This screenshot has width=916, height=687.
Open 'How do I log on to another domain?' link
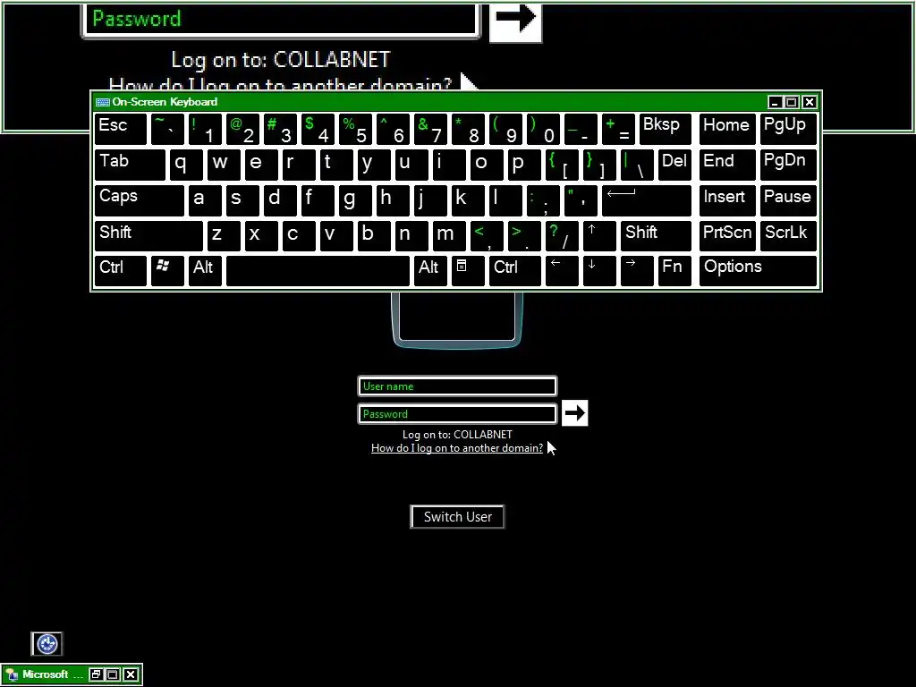point(457,448)
